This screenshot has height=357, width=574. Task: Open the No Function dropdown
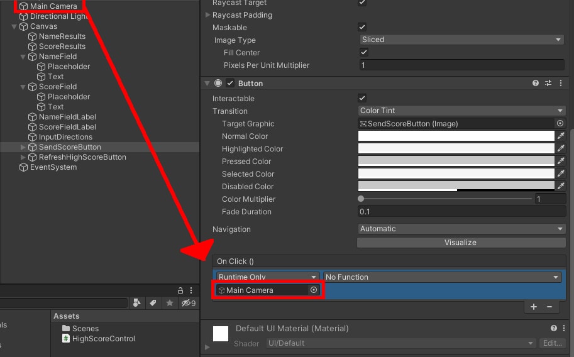tap(441, 277)
